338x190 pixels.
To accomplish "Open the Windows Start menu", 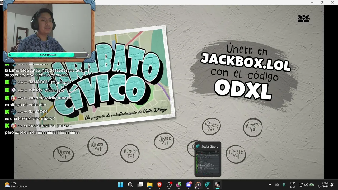I will click(x=120, y=185).
